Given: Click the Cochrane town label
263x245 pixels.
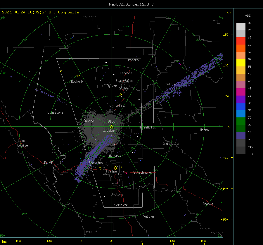Looking at the screenshot, I should tap(96, 163).
